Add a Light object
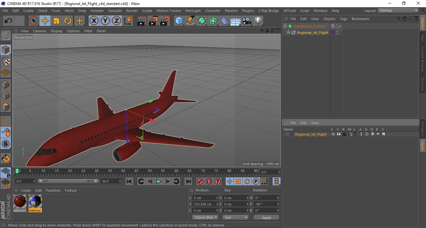 258,21
